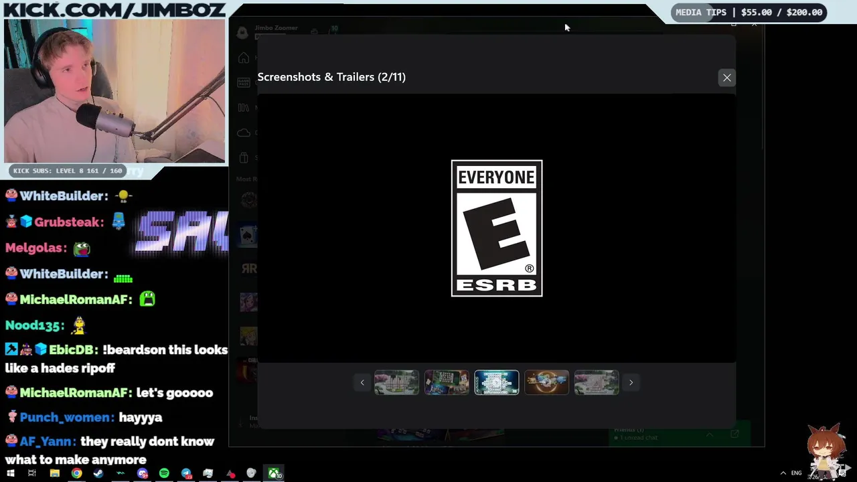
Task: Open the Windows Start menu
Action: tap(10, 474)
